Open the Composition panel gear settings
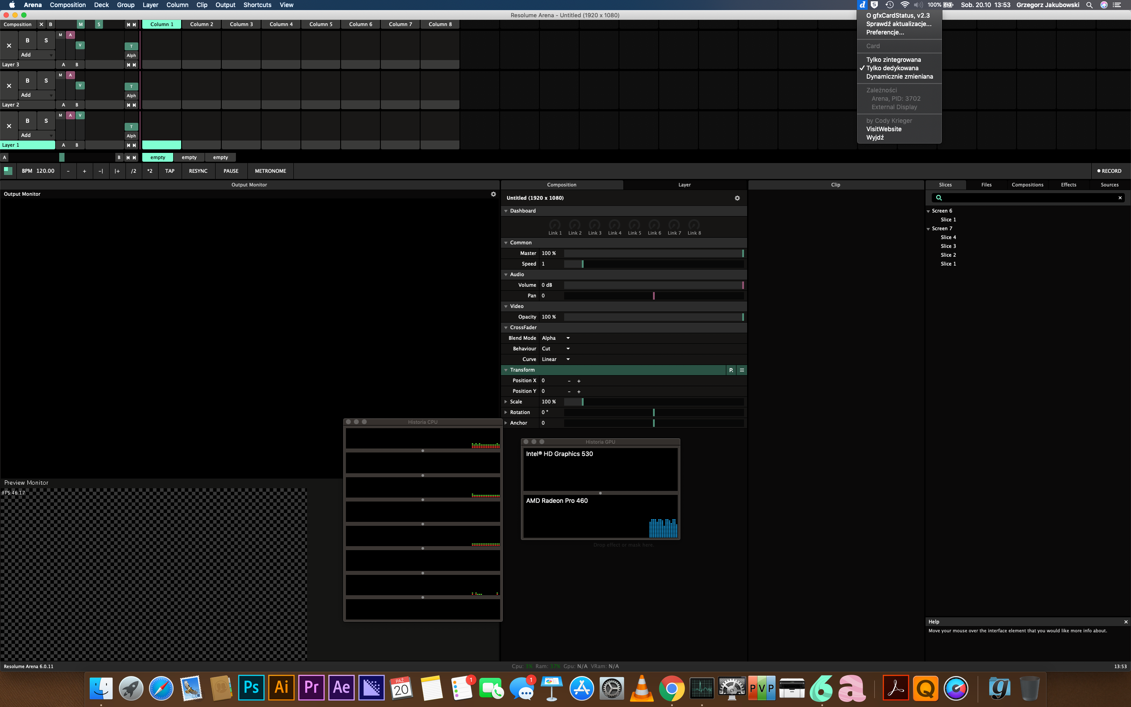The width and height of the screenshot is (1131, 707). [737, 198]
